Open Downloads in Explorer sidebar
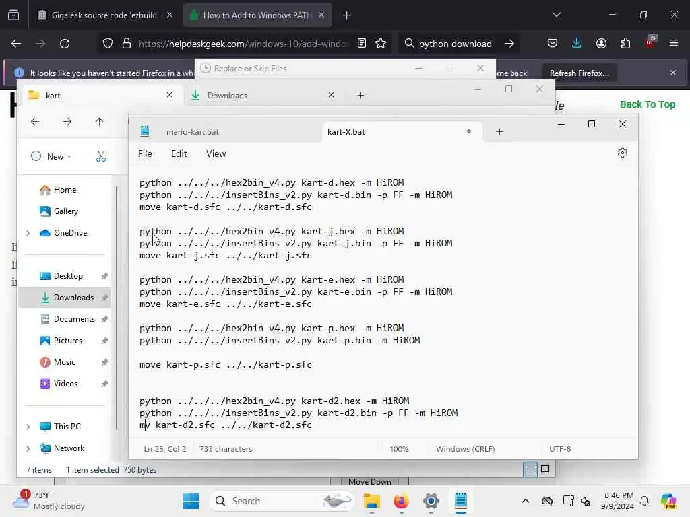 coord(73,298)
